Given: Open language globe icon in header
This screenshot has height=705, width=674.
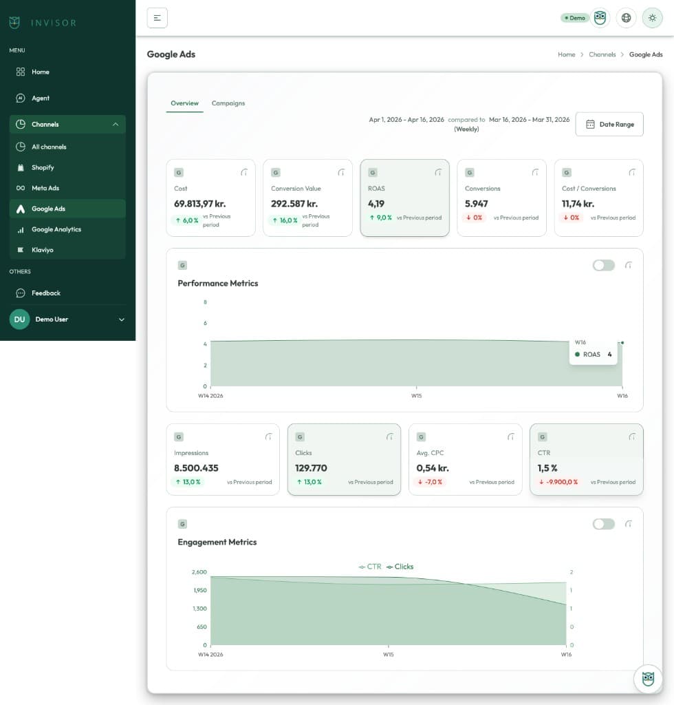Looking at the screenshot, I should coord(626,18).
